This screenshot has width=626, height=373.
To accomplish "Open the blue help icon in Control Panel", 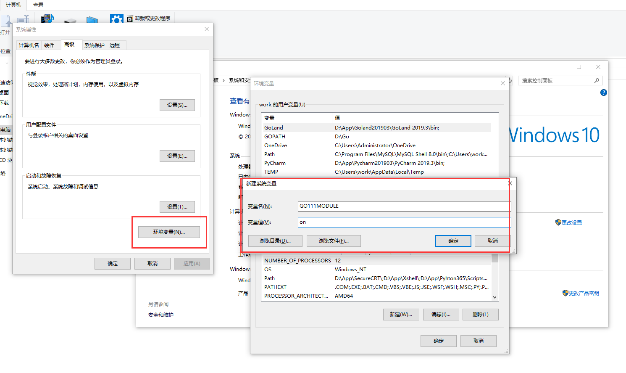I will (604, 93).
